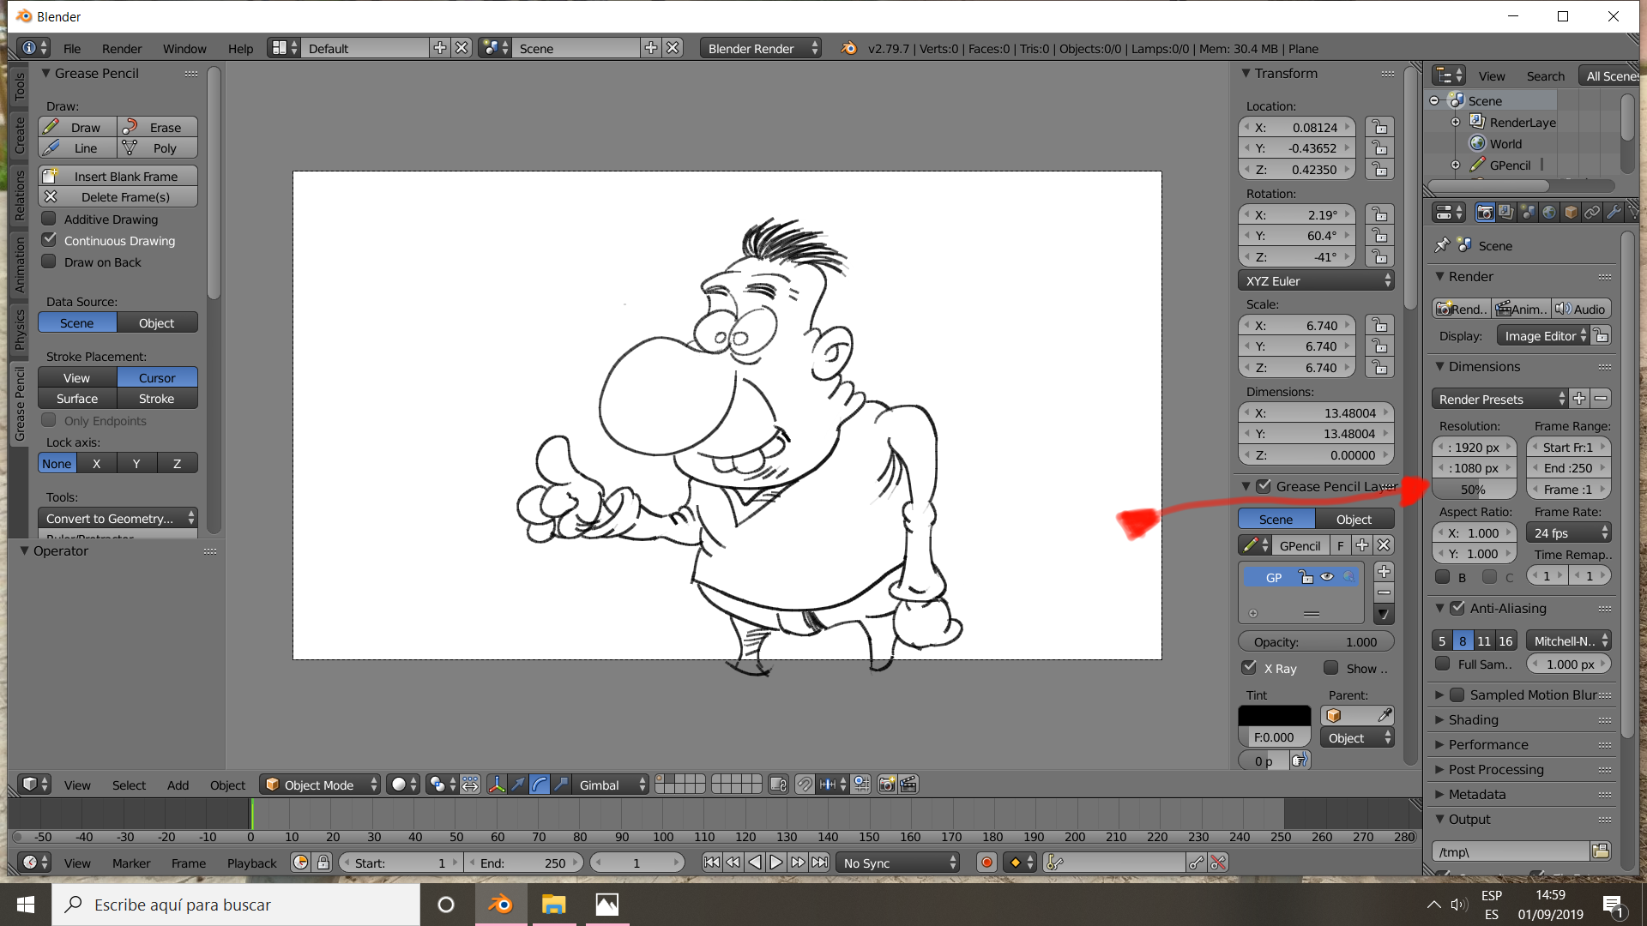Remove the grease pencil layer with minus
The image size is (1647, 926).
click(1384, 592)
